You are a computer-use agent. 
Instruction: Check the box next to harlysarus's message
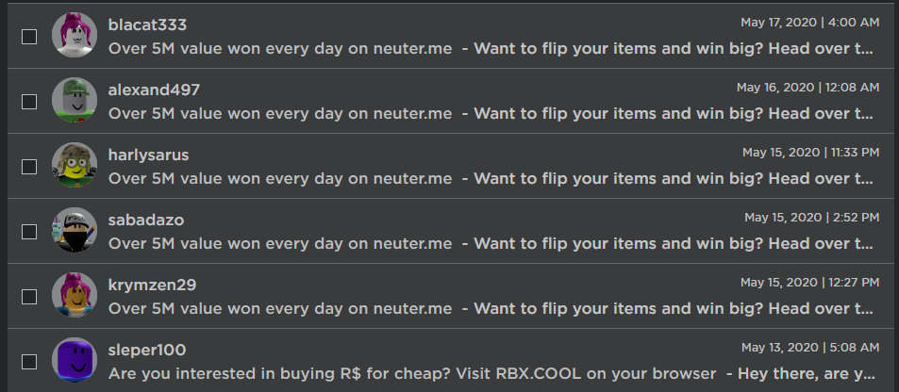click(29, 166)
